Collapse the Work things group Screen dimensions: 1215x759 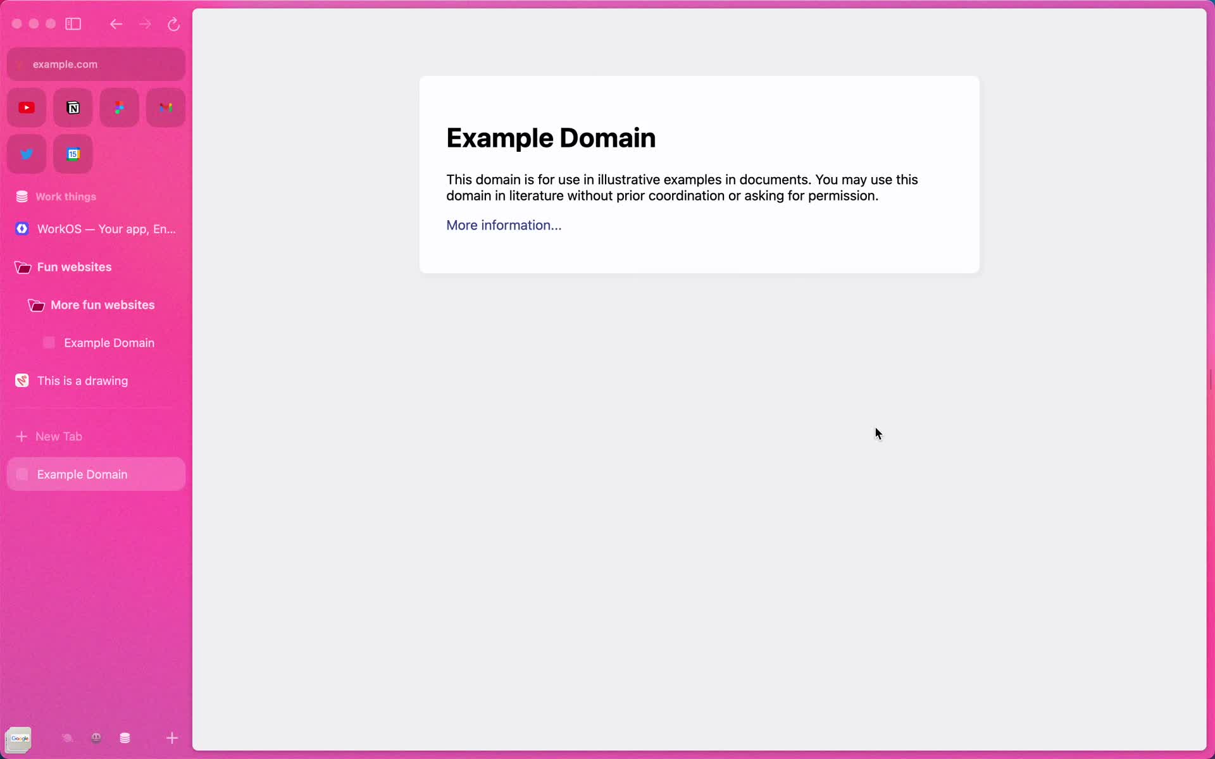[66, 196]
